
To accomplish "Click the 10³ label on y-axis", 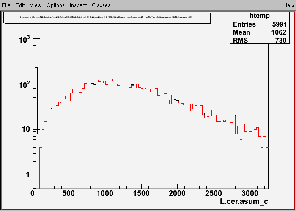I will click(x=25, y=39).
